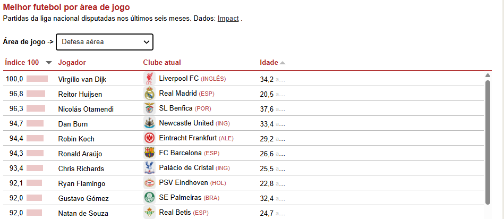Sort by Índice 100 descending arrow
The height and width of the screenshot is (219, 504).
point(49,63)
